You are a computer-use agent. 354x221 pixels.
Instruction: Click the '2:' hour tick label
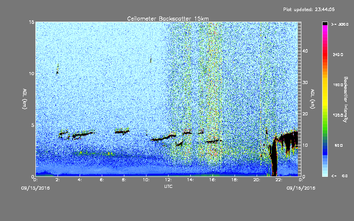tap(58, 180)
